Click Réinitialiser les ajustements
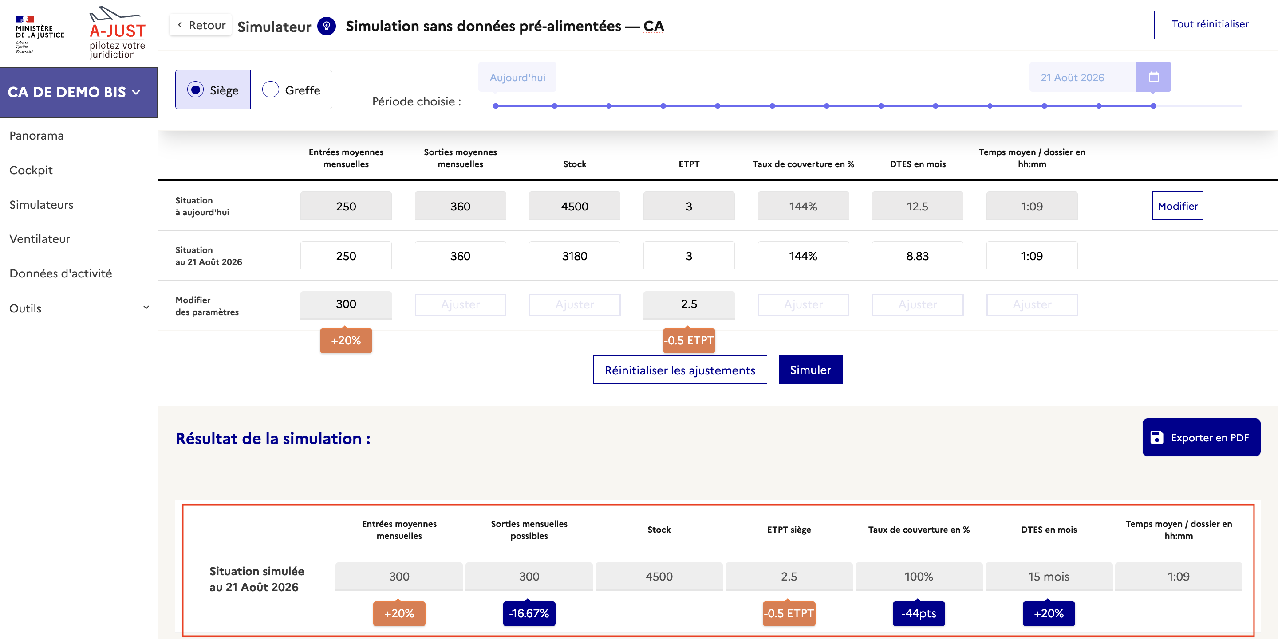Viewport: 1278px width, 639px height. coord(680,370)
